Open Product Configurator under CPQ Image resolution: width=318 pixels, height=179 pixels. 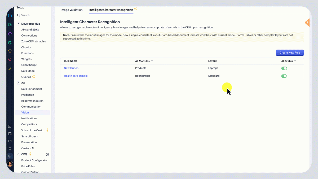(34, 160)
